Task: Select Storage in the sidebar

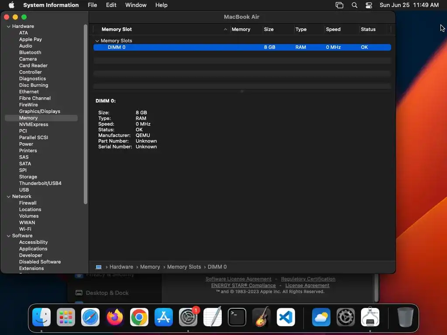Action: click(28, 177)
